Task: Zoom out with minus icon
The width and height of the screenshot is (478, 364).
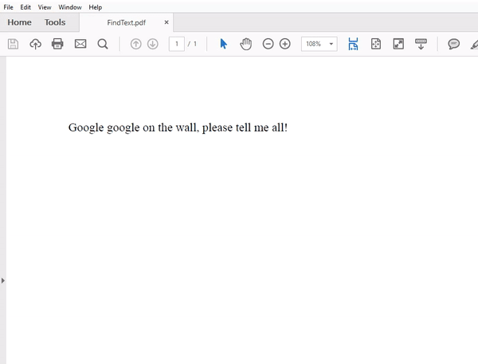Action: pos(268,44)
